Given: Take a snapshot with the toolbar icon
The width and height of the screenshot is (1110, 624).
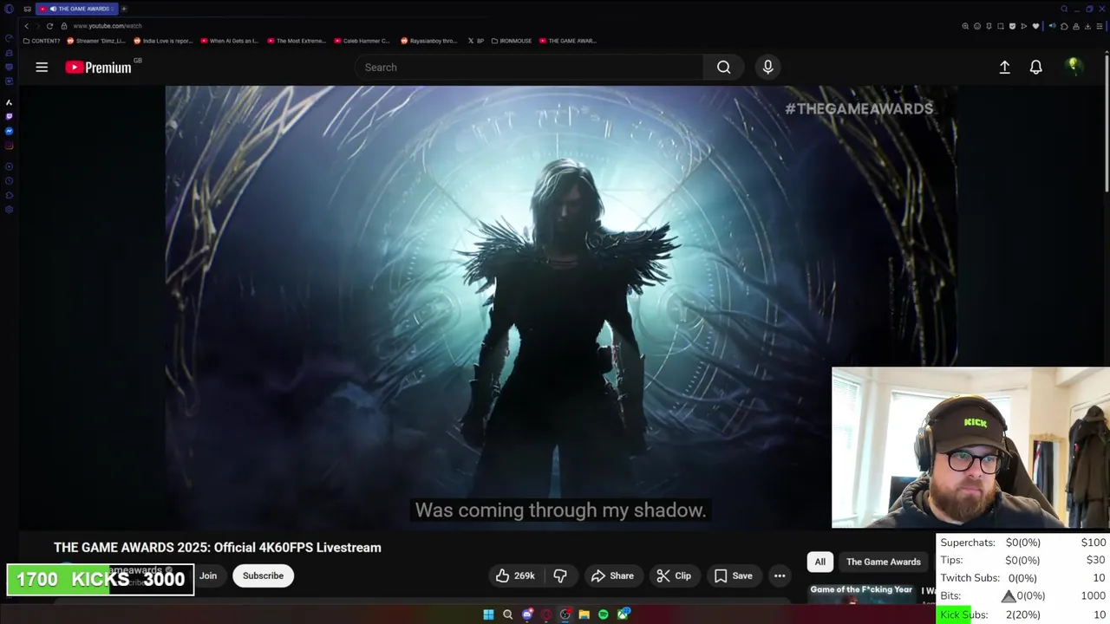Looking at the screenshot, I should [1001, 26].
